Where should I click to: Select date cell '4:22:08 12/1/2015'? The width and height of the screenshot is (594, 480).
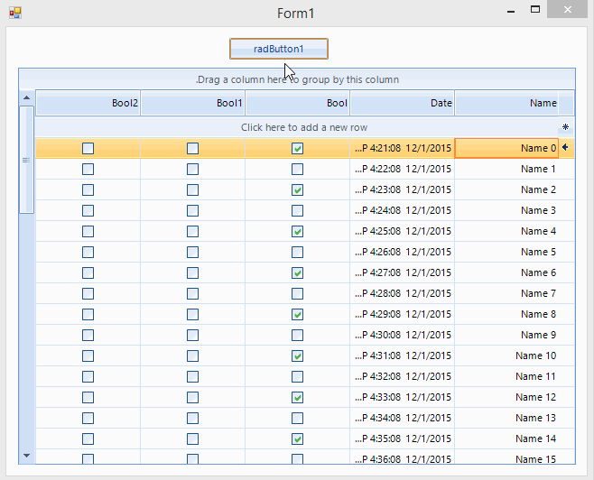coord(402,169)
